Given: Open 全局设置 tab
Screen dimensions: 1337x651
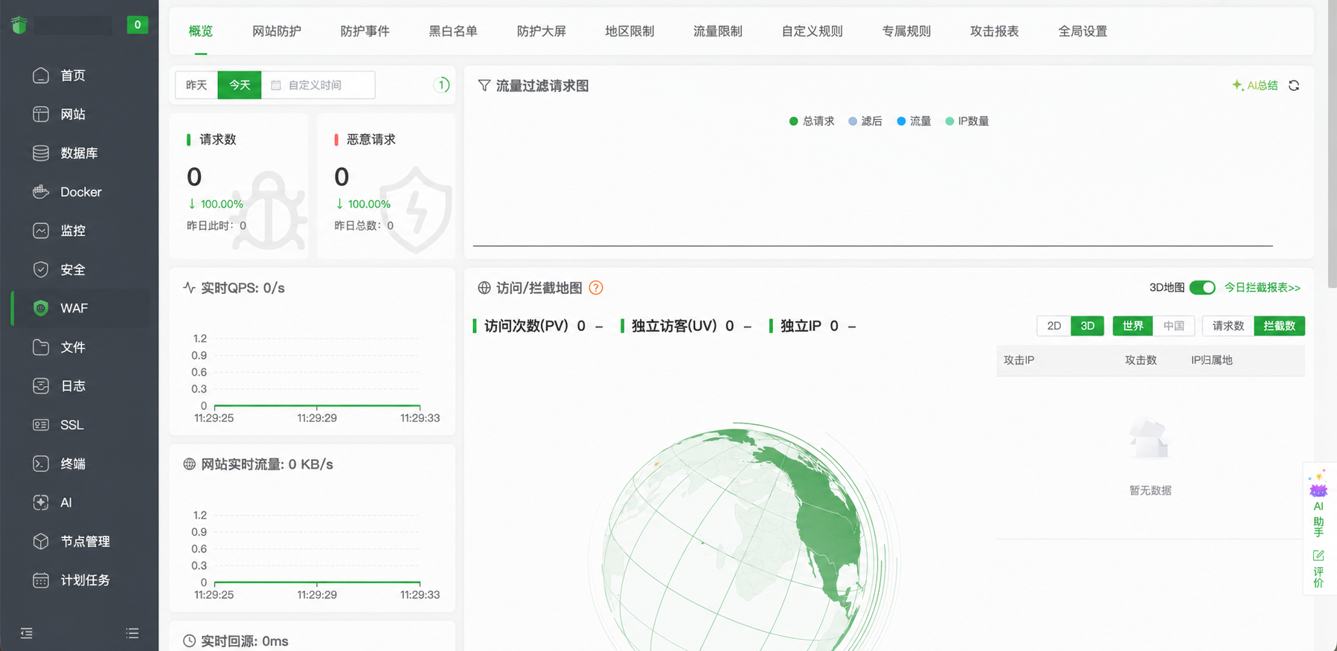Looking at the screenshot, I should (x=1083, y=31).
